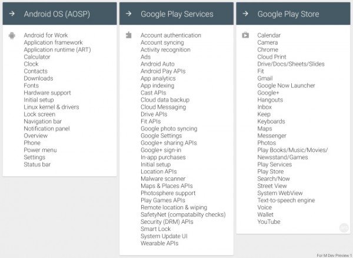The height and width of the screenshot is (258, 353).
Task: Select Wearable APIs item
Action: click(159, 243)
